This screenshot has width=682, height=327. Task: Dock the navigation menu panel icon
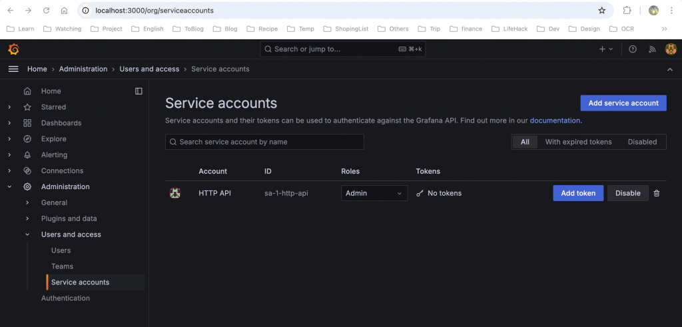click(139, 91)
